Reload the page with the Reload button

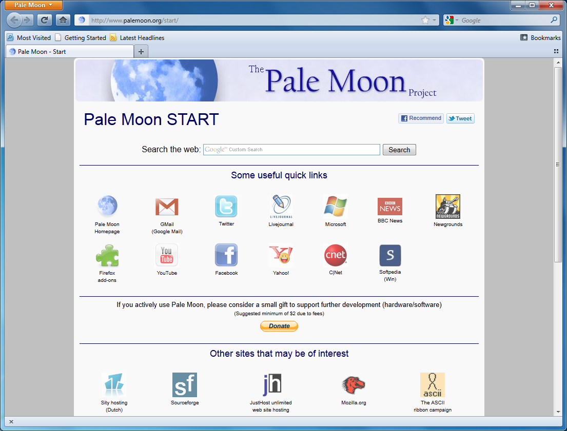(44, 20)
